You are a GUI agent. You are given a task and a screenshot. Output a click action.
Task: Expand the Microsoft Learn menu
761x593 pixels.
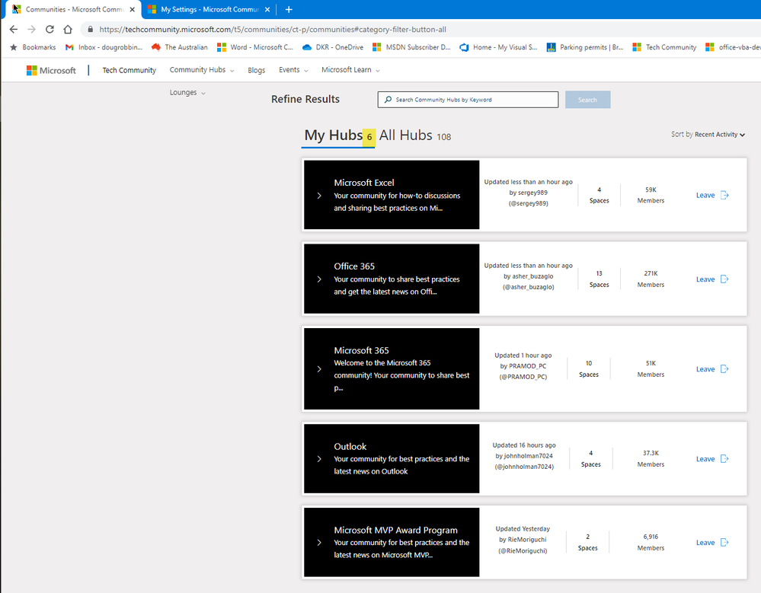(350, 70)
